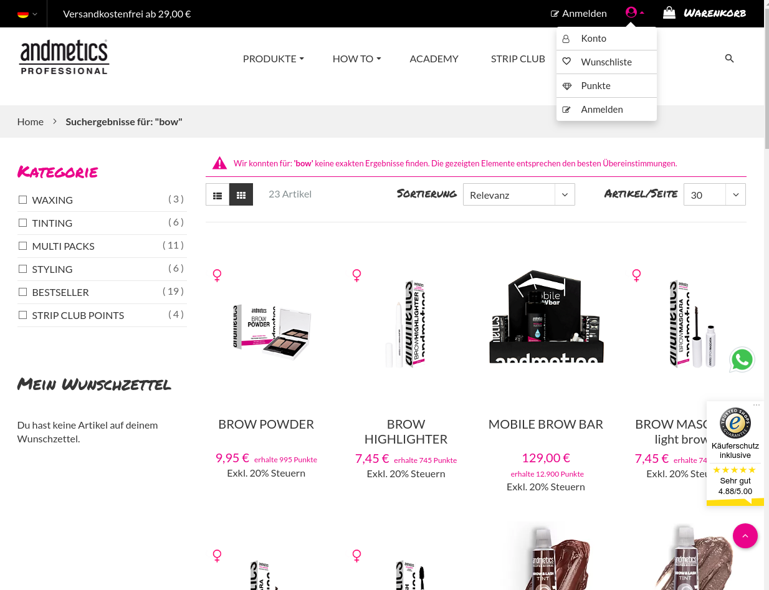Switch to list view icon
769x590 pixels.
click(x=217, y=194)
